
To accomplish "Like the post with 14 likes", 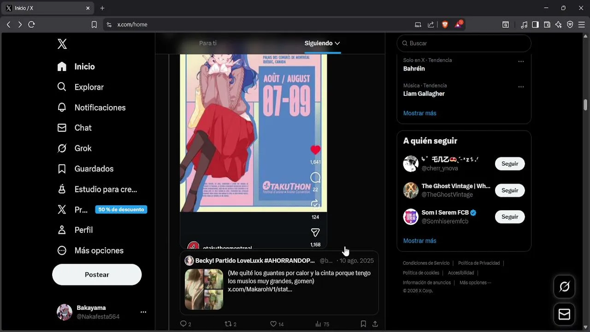I will pos(277,324).
